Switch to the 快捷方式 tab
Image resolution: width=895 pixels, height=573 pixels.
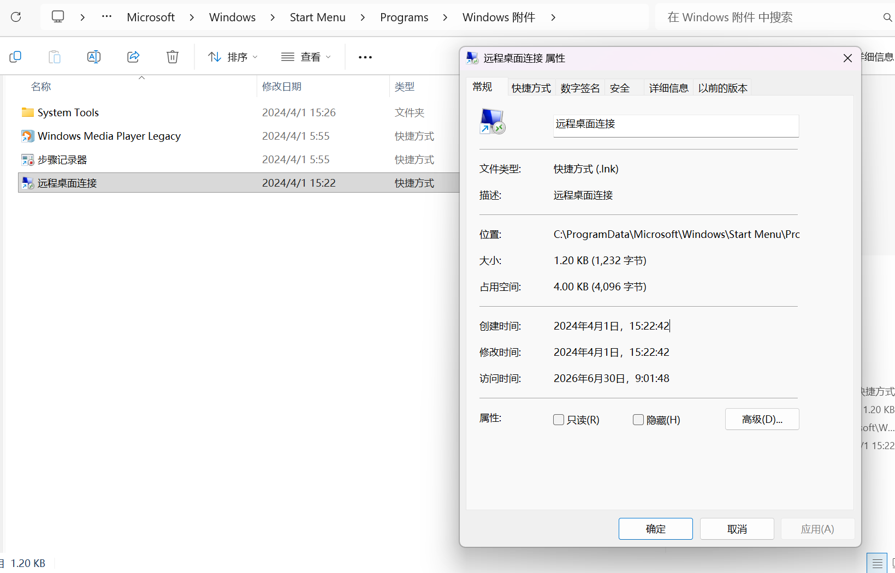531,88
